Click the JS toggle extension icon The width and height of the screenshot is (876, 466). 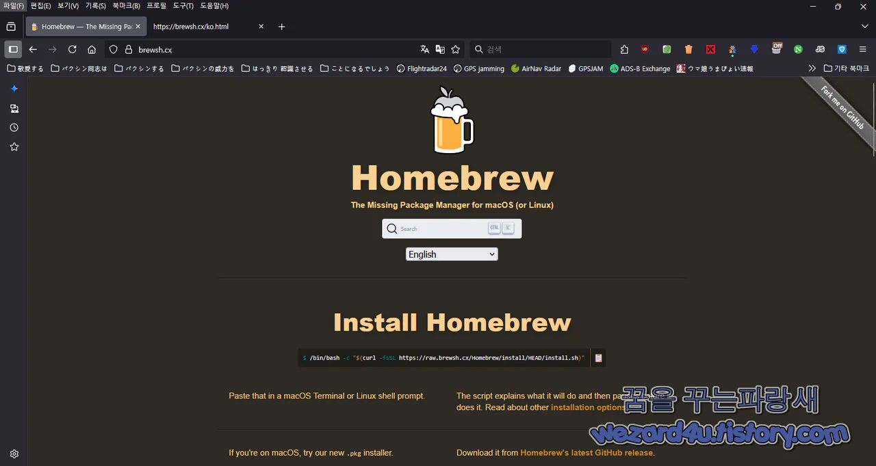(820, 49)
